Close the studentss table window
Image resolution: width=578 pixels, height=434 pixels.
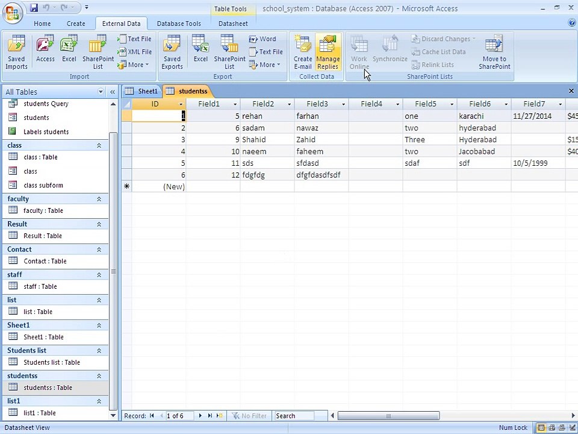click(x=571, y=91)
